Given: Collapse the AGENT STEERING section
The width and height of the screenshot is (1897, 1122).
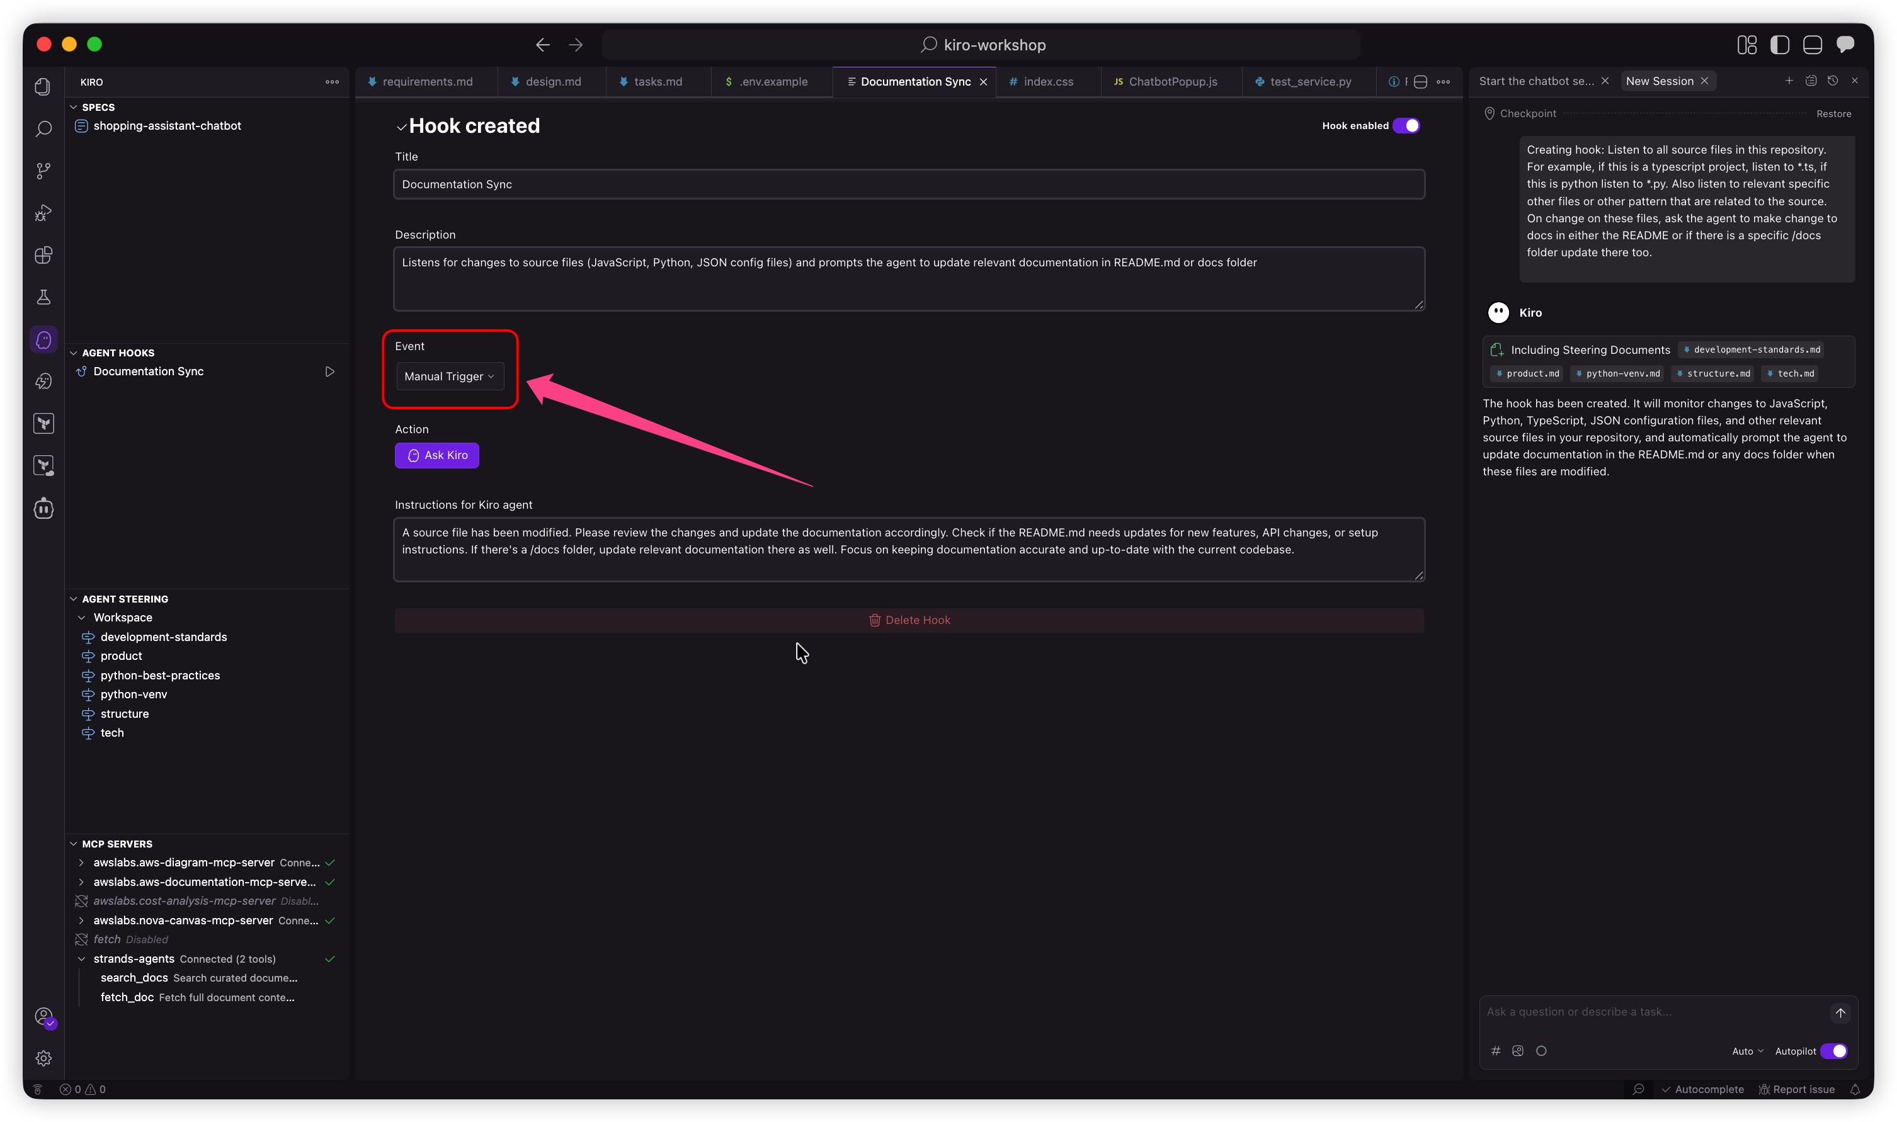Looking at the screenshot, I should tap(74, 599).
